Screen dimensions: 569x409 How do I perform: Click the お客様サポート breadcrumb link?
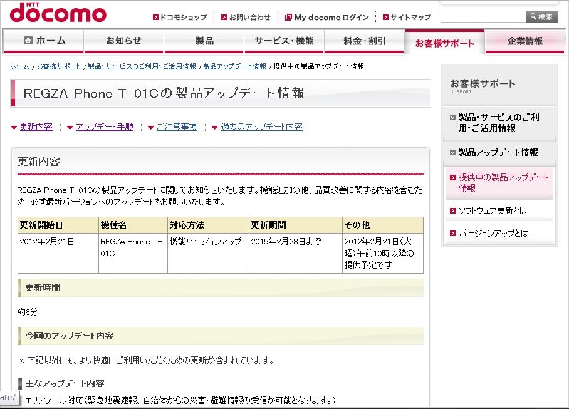[x=59, y=66]
